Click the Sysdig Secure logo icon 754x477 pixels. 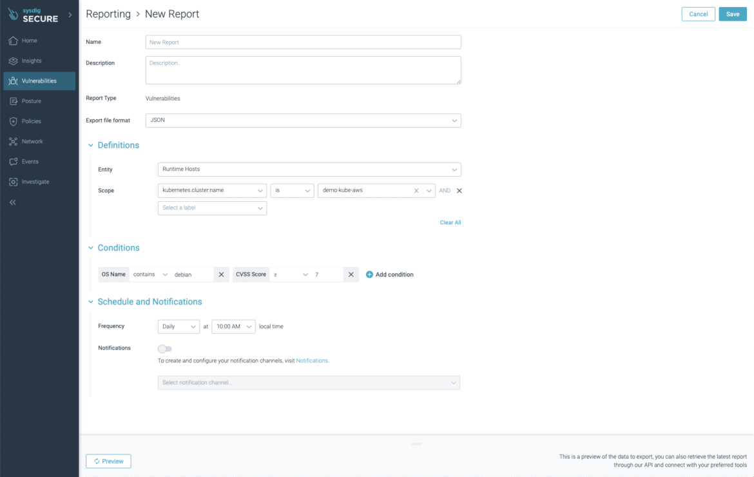[x=13, y=14]
